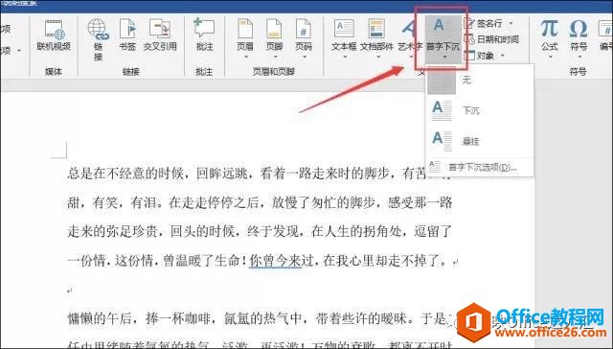Expand the 对象 dropdown arrow
The height and width of the screenshot is (349, 613).
click(x=502, y=56)
